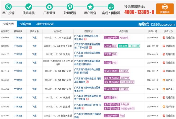
Task: Switch to the 投诉列表 tab
Action: pos(8,24)
